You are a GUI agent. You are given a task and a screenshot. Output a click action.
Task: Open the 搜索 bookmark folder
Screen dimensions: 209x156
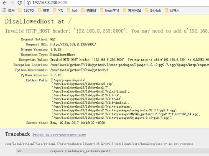[43, 10]
